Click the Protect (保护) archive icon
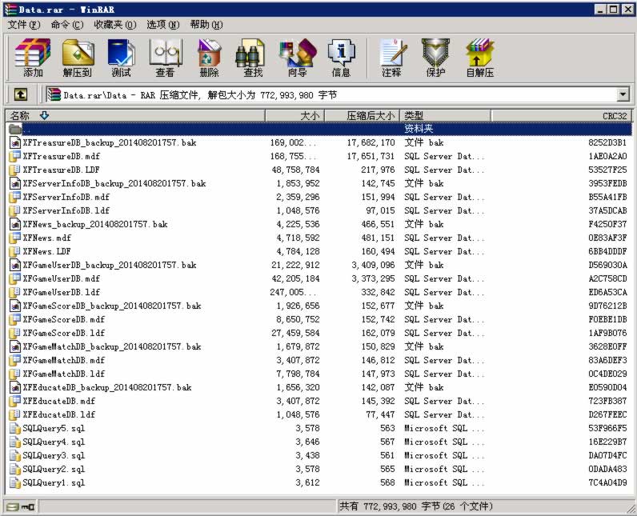This screenshot has width=637, height=516. [x=435, y=58]
